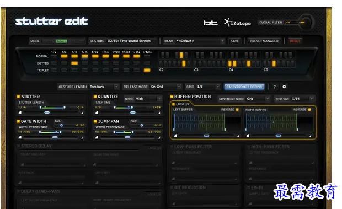Viewport: 342px width, 209px height.
Task: Click the Right Buffer waveform display
Action: pos(279,122)
